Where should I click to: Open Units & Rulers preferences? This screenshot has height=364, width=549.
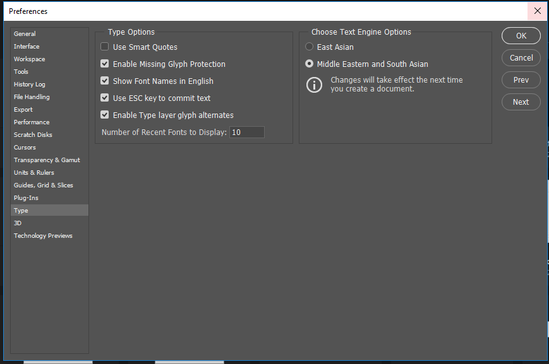click(49, 172)
